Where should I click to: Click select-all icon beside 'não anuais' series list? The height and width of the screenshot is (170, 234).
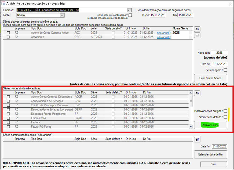197,139
